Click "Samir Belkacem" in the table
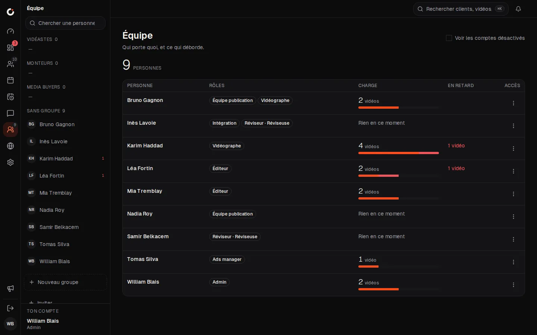Image resolution: width=537 pixels, height=335 pixels. [x=148, y=236]
